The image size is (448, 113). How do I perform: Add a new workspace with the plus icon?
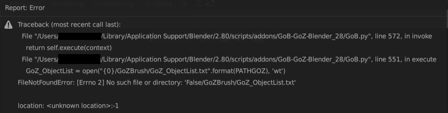coord(184,4)
